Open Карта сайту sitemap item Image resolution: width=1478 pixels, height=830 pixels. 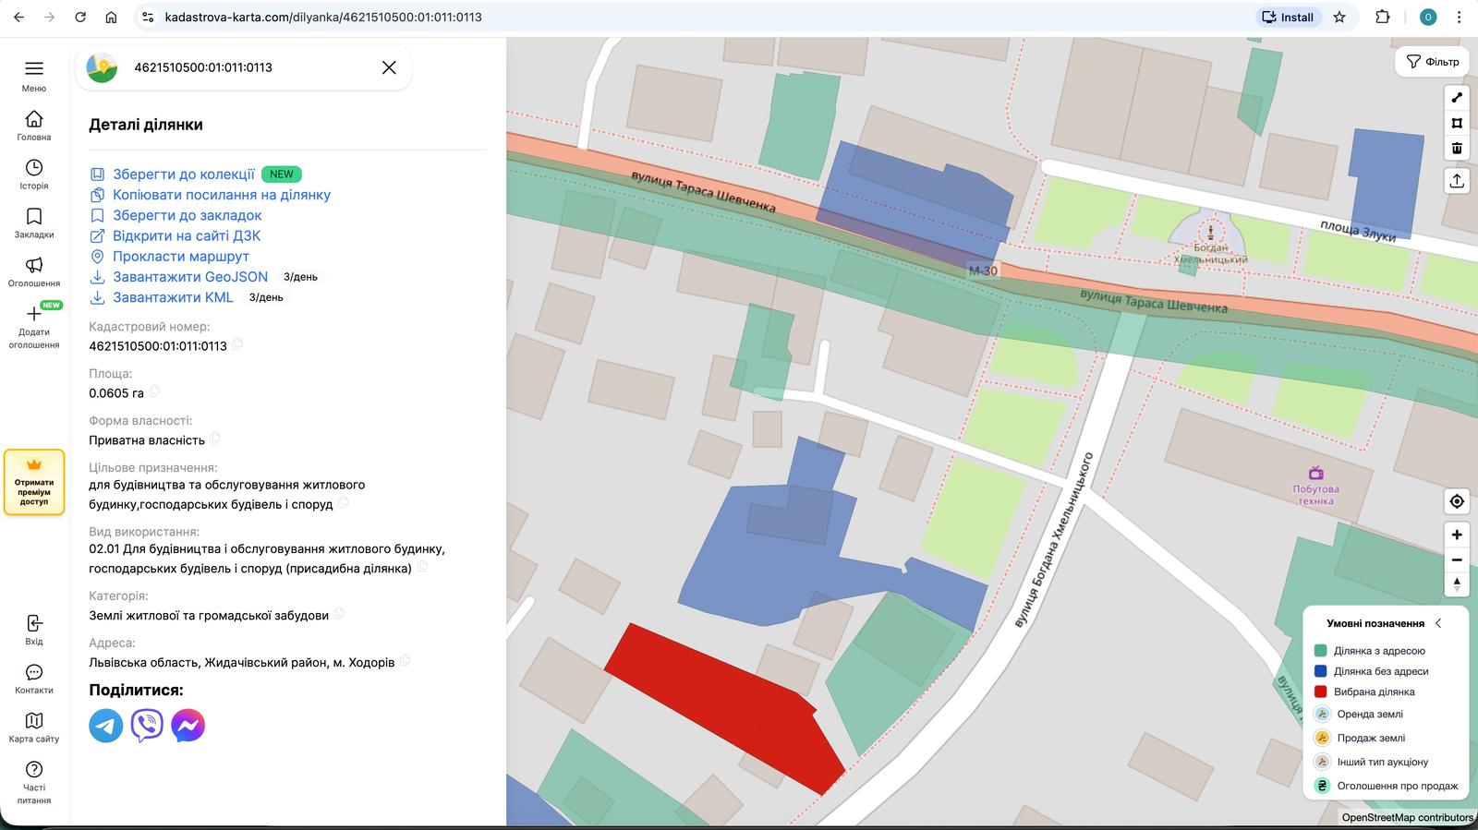(x=34, y=728)
